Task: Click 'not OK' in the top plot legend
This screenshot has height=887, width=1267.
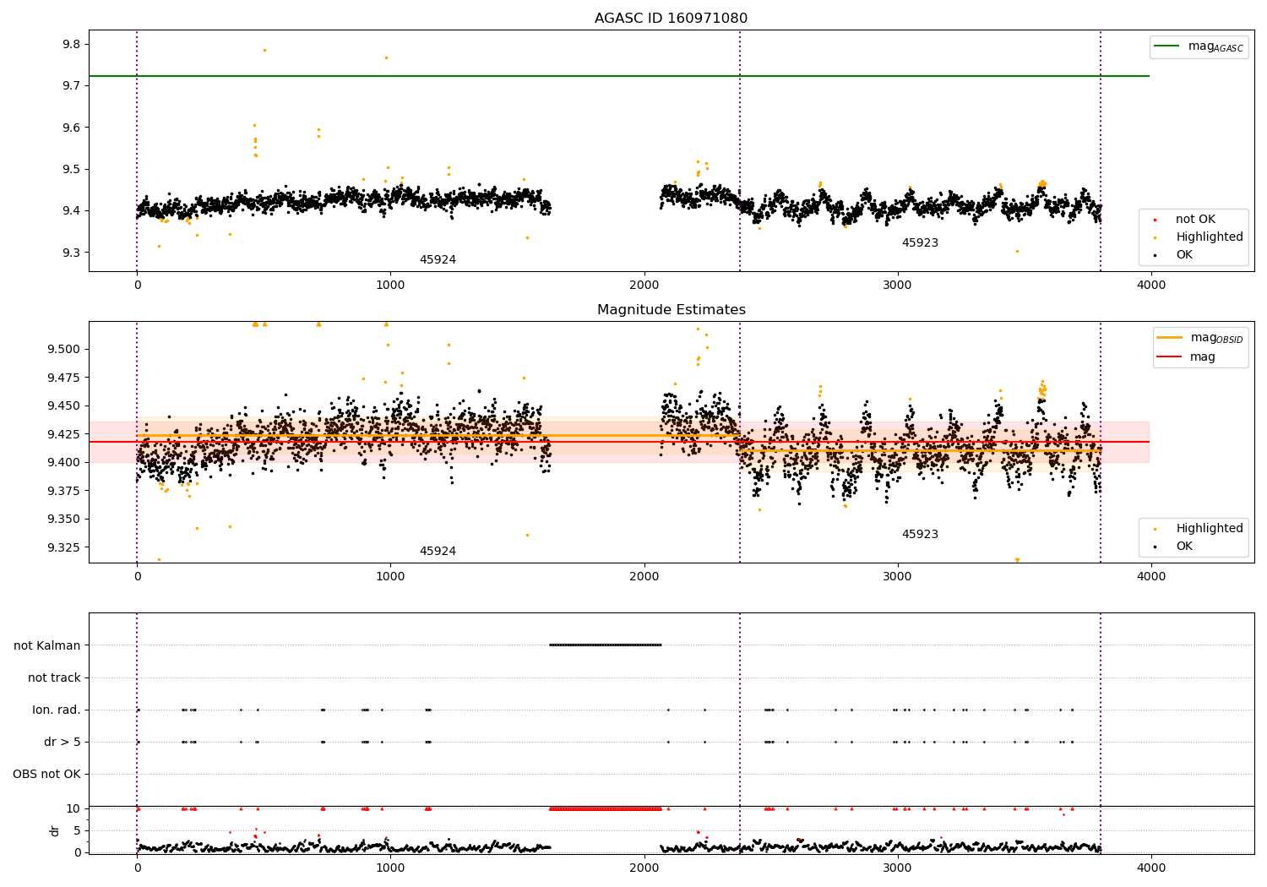Action: [x=1195, y=220]
